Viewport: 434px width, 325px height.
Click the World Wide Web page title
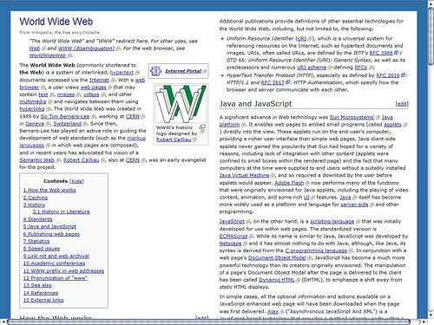click(56, 22)
